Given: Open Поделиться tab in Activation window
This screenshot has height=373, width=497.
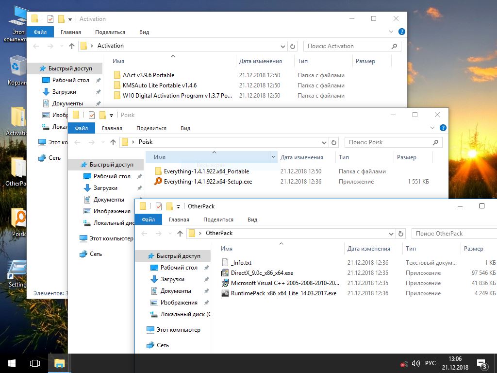Looking at the screenshot, I should coord(110,32).
